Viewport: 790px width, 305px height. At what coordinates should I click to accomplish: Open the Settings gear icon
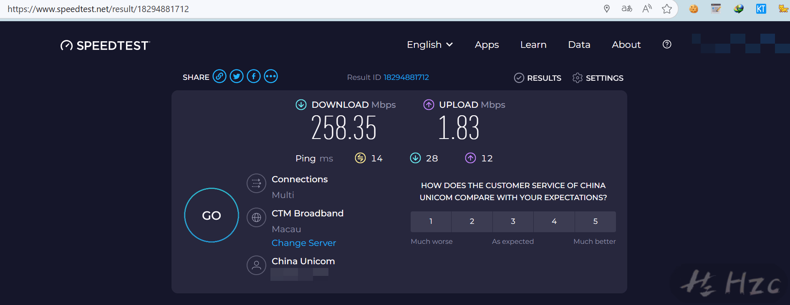click(x=578, y=78)
